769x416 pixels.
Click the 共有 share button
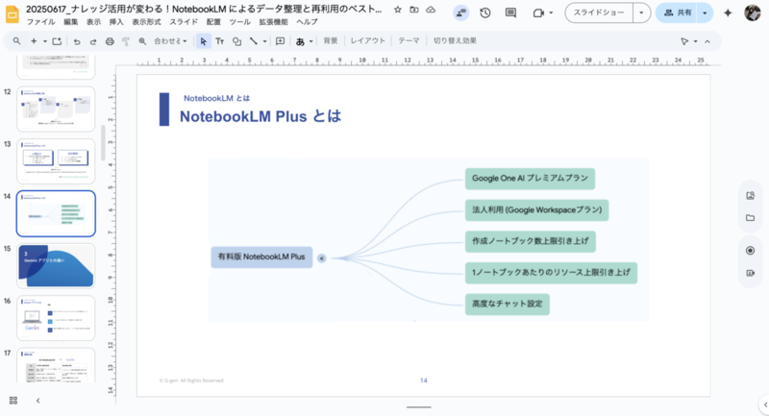point(677,12)
